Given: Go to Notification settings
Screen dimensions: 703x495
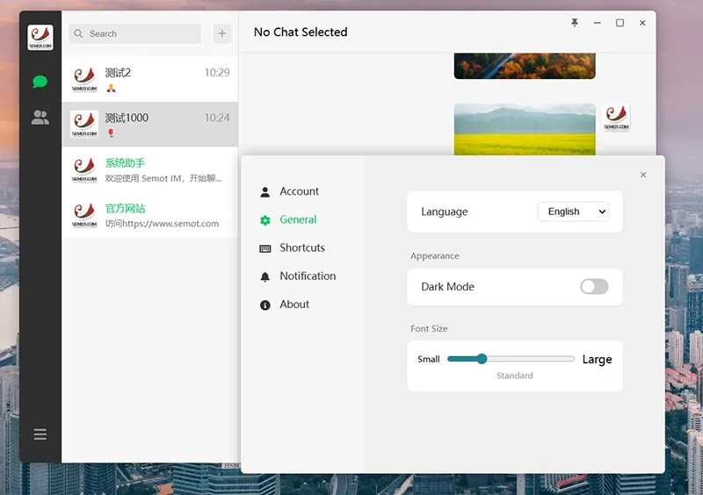Looking at the screenshot, I should coord(307,276).
